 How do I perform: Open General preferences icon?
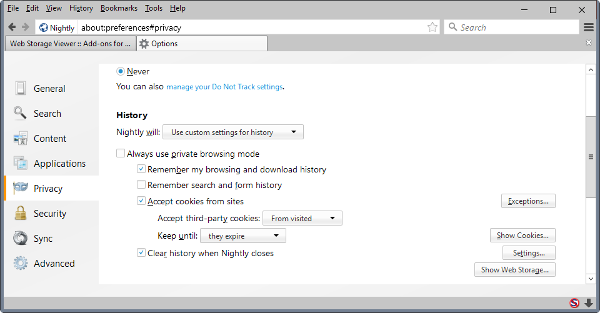[20, 88]
